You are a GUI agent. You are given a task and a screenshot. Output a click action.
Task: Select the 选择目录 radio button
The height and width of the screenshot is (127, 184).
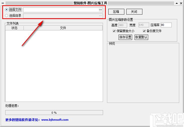point(7,16)
